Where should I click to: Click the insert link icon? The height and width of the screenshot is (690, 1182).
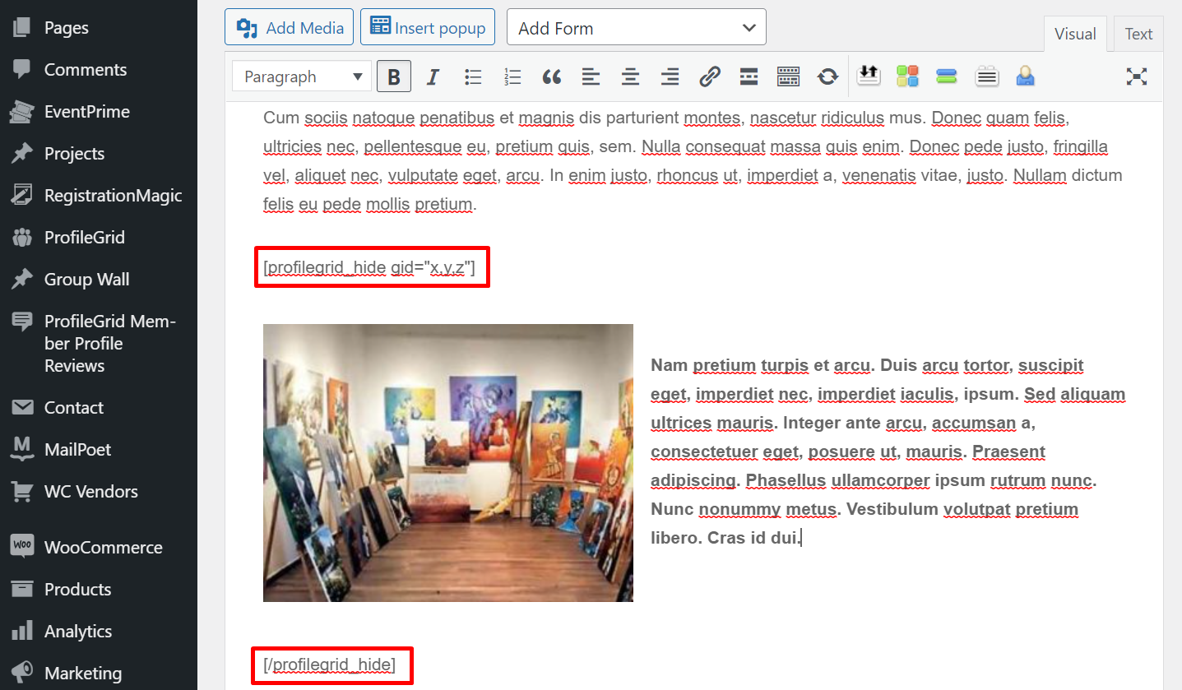click(x=709, y=77)
